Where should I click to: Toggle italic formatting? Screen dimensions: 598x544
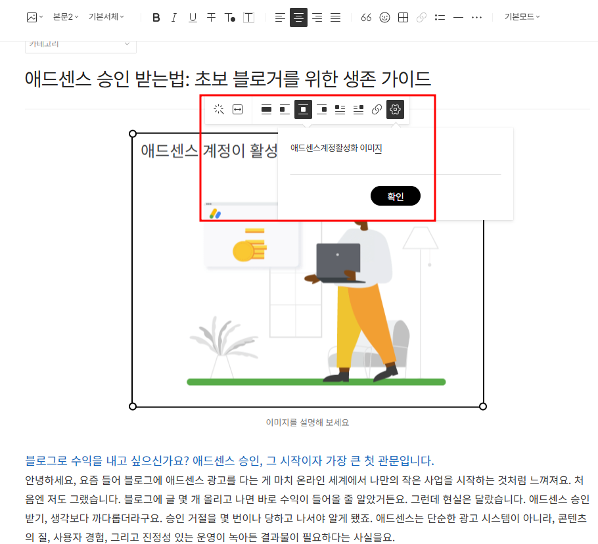(174, 18)
